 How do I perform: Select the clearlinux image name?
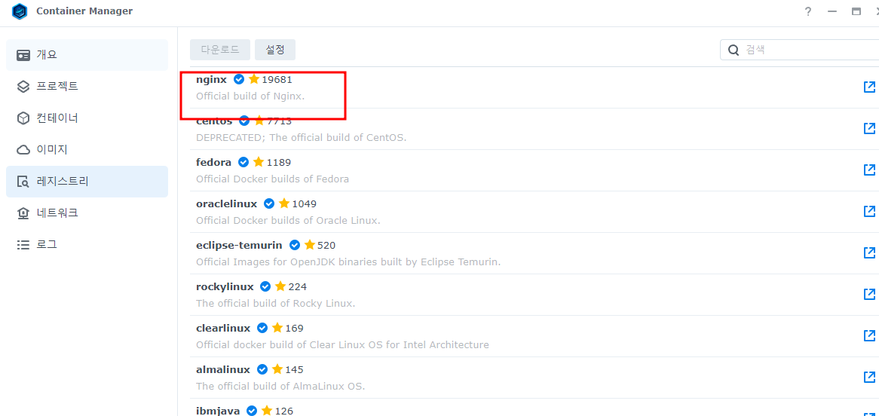pyautogui.click(x=223, y=328)
